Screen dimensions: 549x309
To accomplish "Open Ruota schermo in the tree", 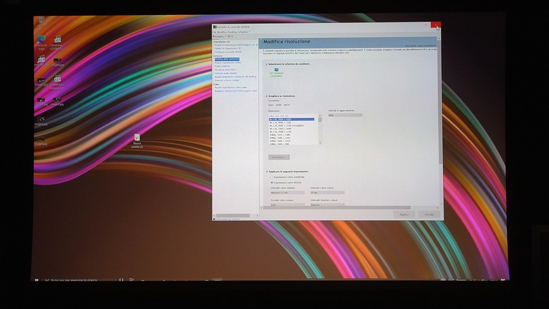I will coord(222,66).
